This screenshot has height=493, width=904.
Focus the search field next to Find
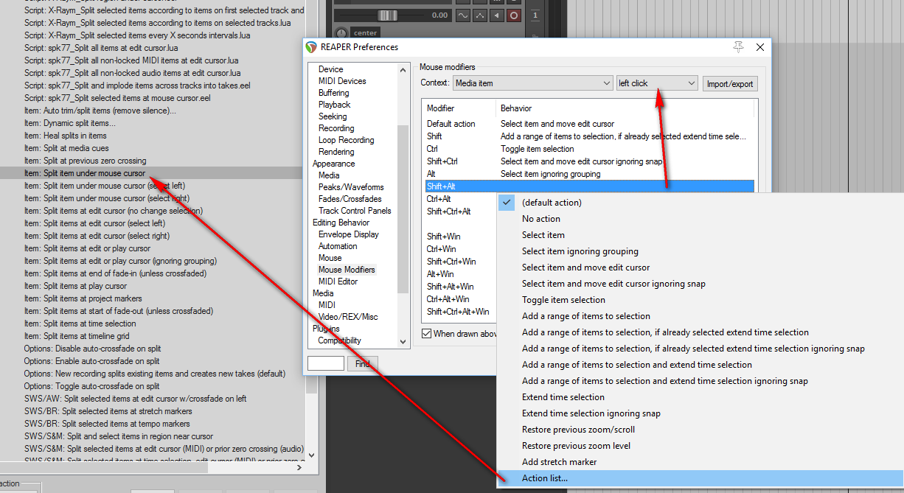326,363
